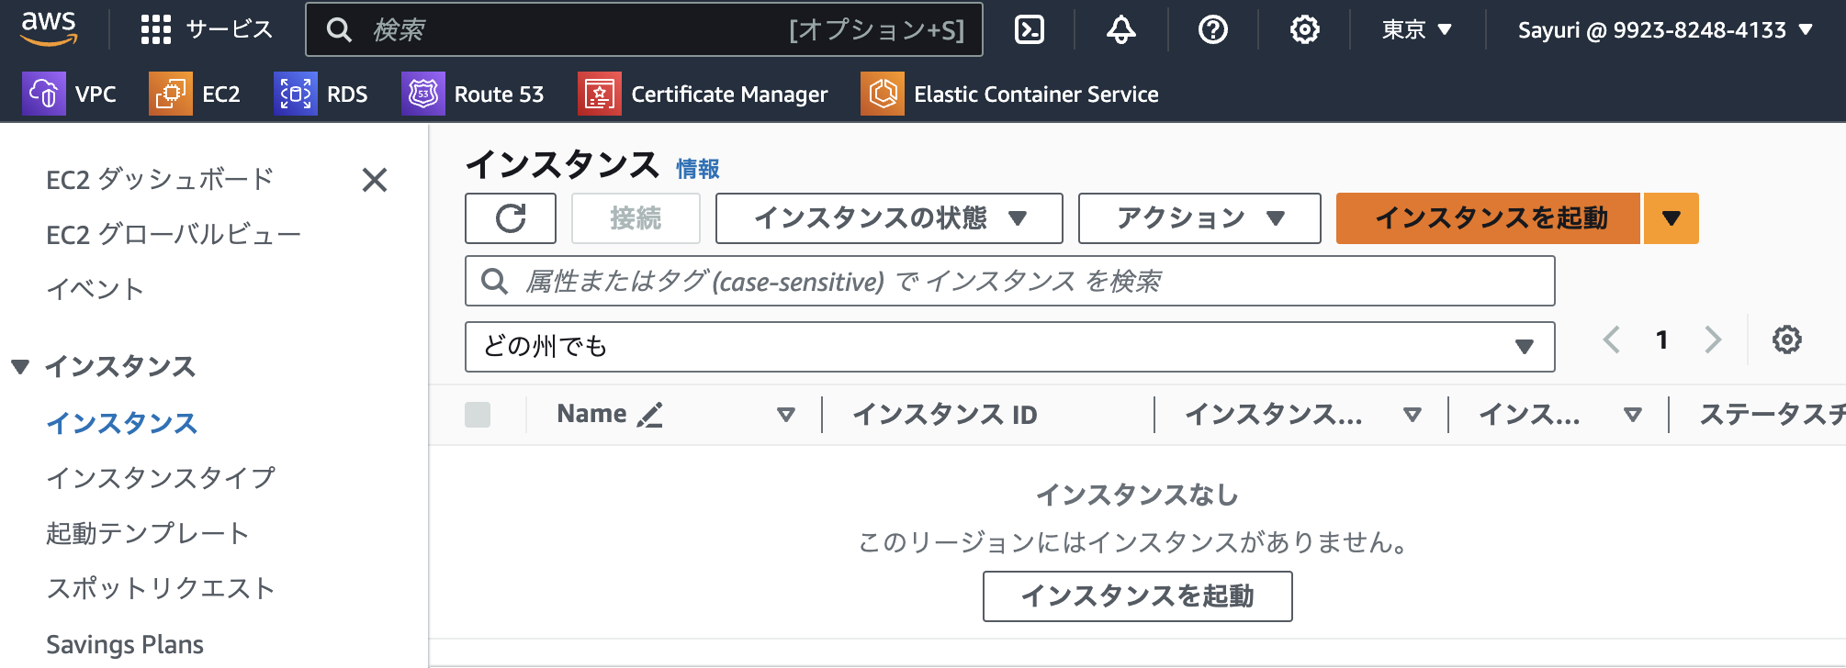Click the Elastic Container Service shortcut icon

(x=883, y=94)
